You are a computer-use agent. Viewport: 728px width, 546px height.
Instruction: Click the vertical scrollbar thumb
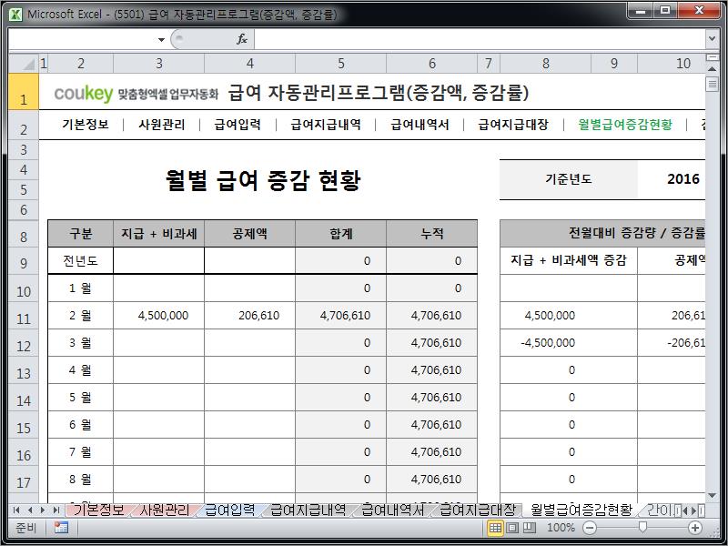click(x=712, y=85)
